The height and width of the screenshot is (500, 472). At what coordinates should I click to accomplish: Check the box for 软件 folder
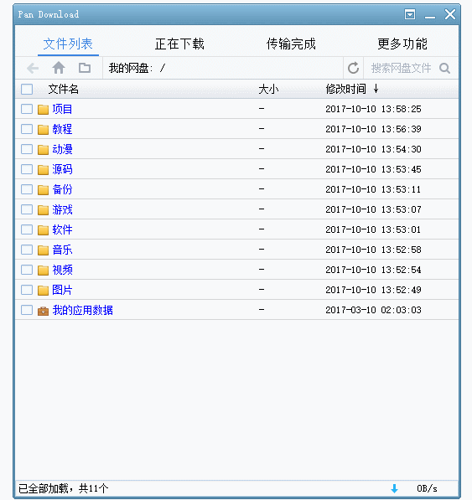[27, 229]
